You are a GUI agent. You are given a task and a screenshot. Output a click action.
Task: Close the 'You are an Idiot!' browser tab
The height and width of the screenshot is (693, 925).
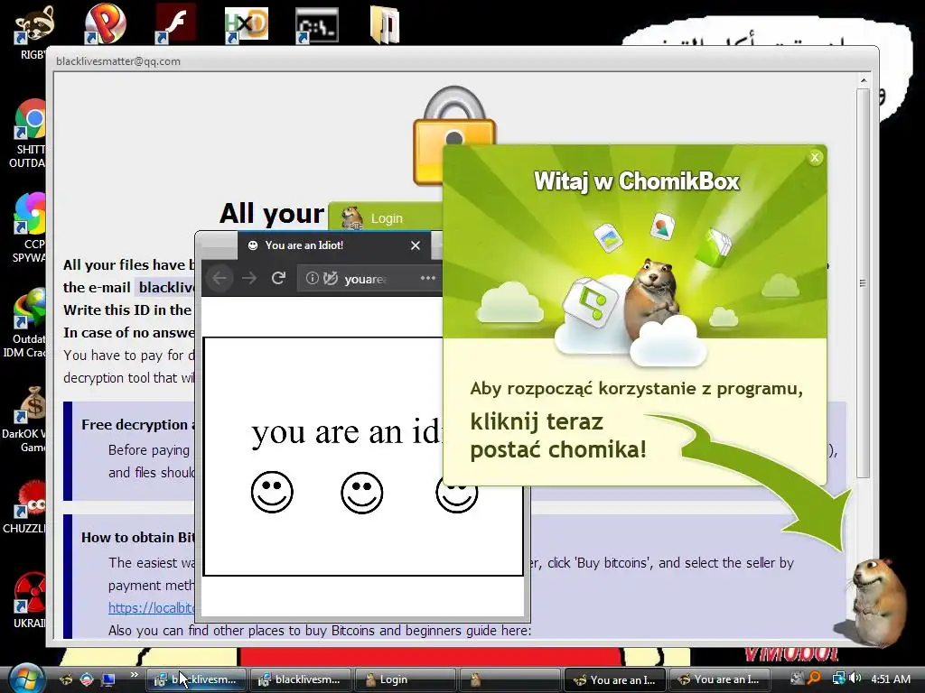point(416,245)
